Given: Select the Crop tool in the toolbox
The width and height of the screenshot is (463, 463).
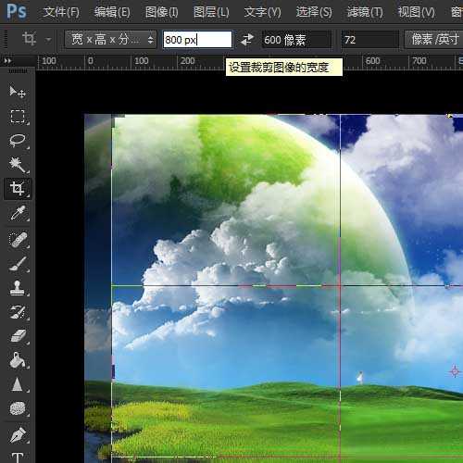Looking at the screenshot, I should pyautogui.click(x=18, y=188).
